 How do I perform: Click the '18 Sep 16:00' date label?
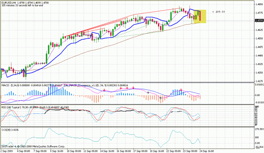click(157, 151)
